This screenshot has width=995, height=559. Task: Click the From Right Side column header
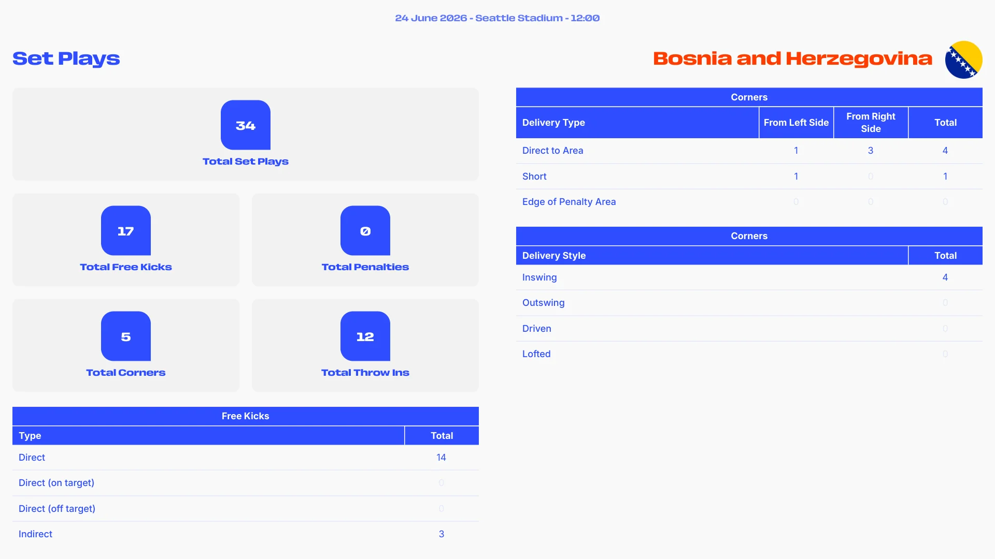(x=871, y=123)
